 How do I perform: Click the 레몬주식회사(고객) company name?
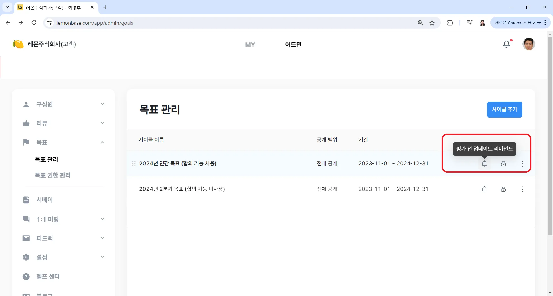tap(52, 44)
